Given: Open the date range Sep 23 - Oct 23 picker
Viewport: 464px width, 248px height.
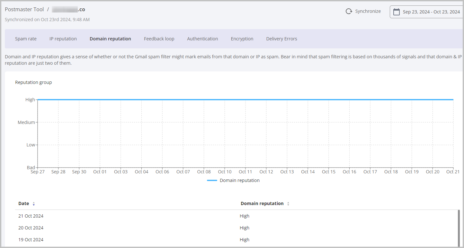Looking at the screenshot, I should click(431, 12).
